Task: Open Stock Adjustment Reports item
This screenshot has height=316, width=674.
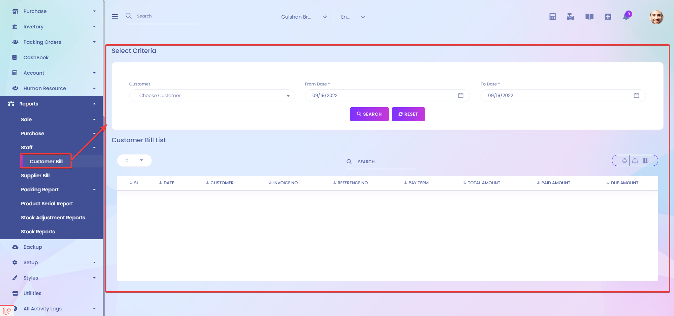Action: click(x=53, y=218)
